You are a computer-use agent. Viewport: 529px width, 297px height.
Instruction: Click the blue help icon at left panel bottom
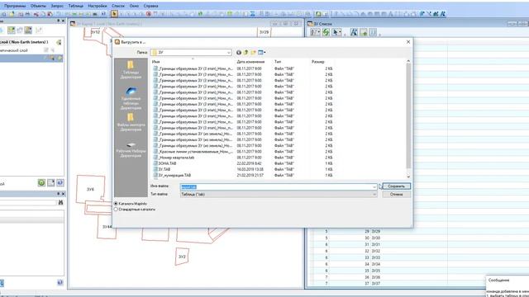point(60,282)
